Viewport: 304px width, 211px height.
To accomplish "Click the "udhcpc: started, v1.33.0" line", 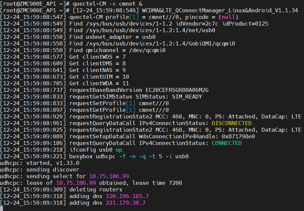I will 39,163.
